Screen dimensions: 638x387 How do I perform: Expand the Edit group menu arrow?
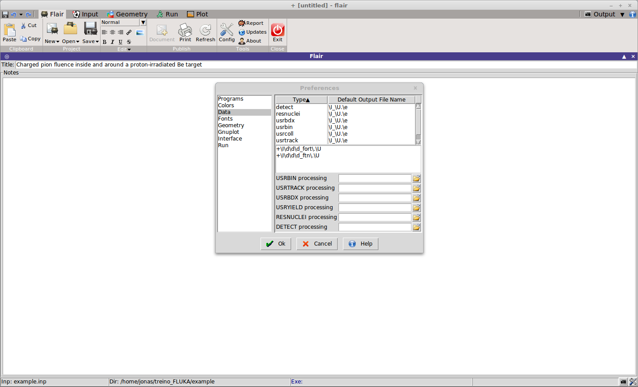(129, 50)
